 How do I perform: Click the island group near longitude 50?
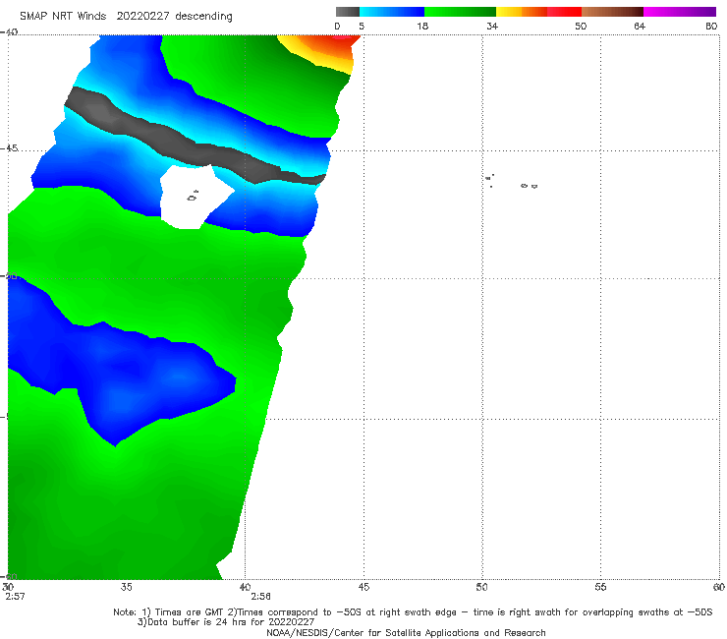(489, 181)
